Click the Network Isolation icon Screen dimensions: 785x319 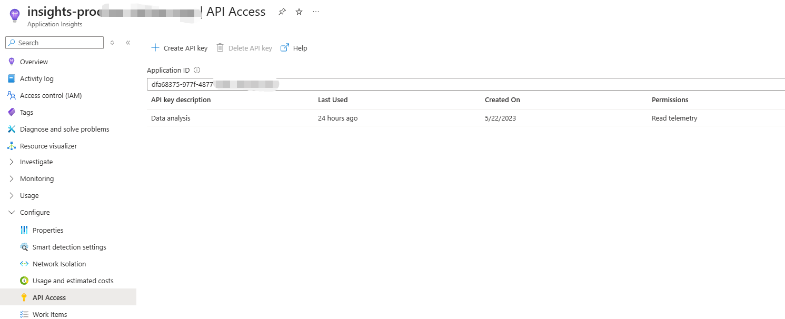[24, 264]
